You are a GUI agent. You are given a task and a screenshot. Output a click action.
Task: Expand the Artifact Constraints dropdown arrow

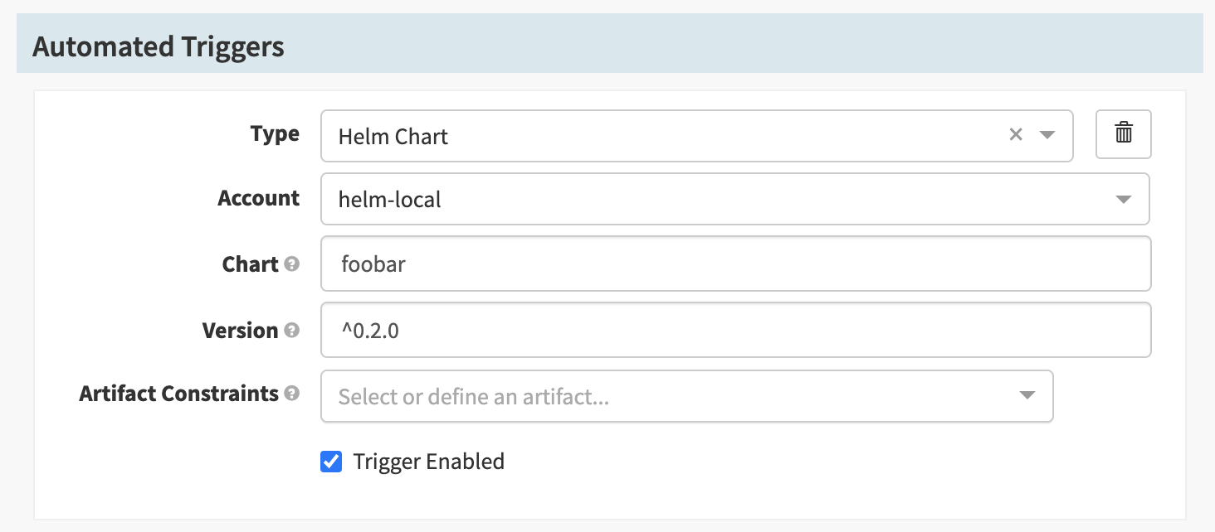click(x=1027, y=395)
